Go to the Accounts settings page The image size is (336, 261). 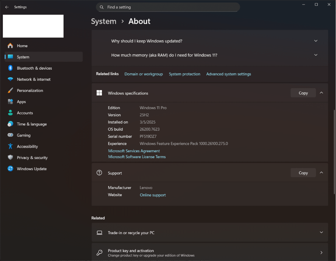[x=43, y=113]
